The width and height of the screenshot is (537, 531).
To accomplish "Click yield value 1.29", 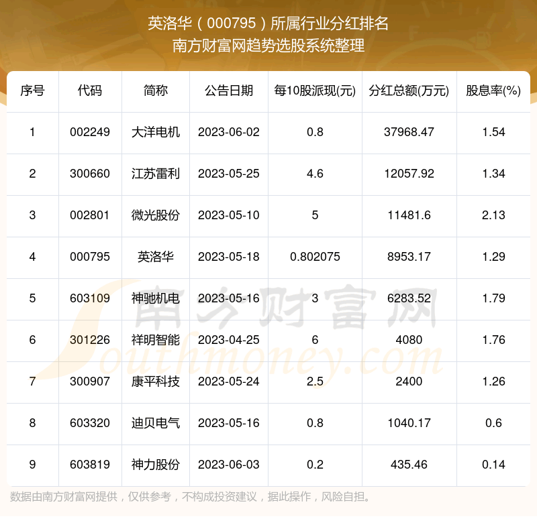I will tap(493, 257).
